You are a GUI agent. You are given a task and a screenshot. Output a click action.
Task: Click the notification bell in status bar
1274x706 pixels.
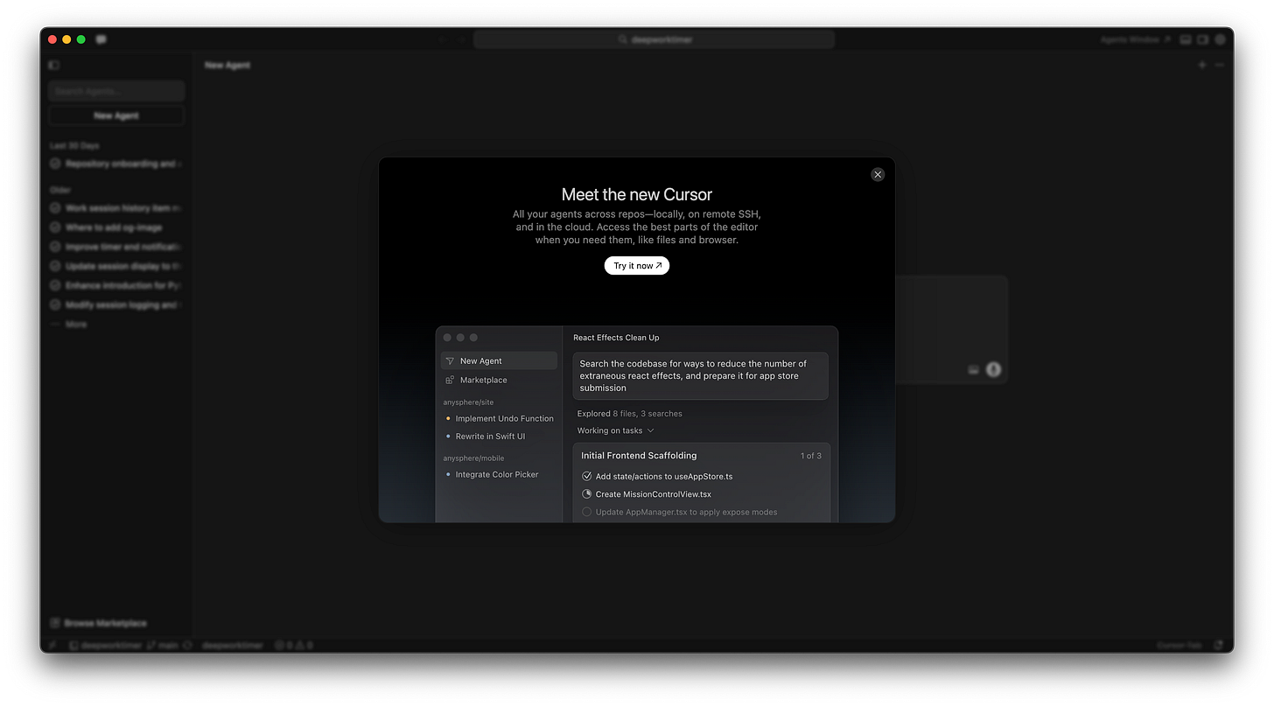click(1218, 645)
